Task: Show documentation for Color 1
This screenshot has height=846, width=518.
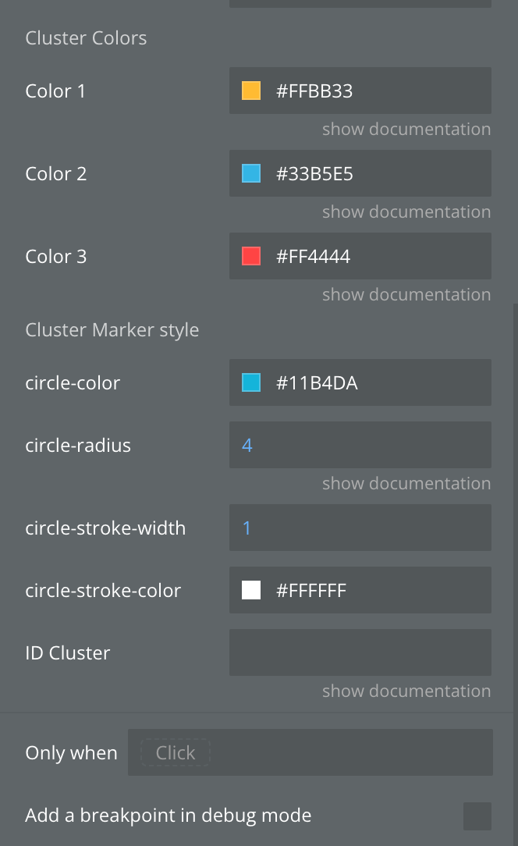Action: [406, 130]
